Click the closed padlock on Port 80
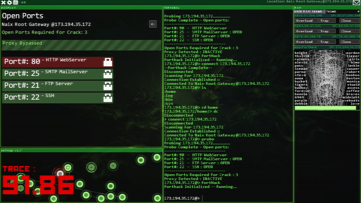The image size is (361, 203). (108, 62)
